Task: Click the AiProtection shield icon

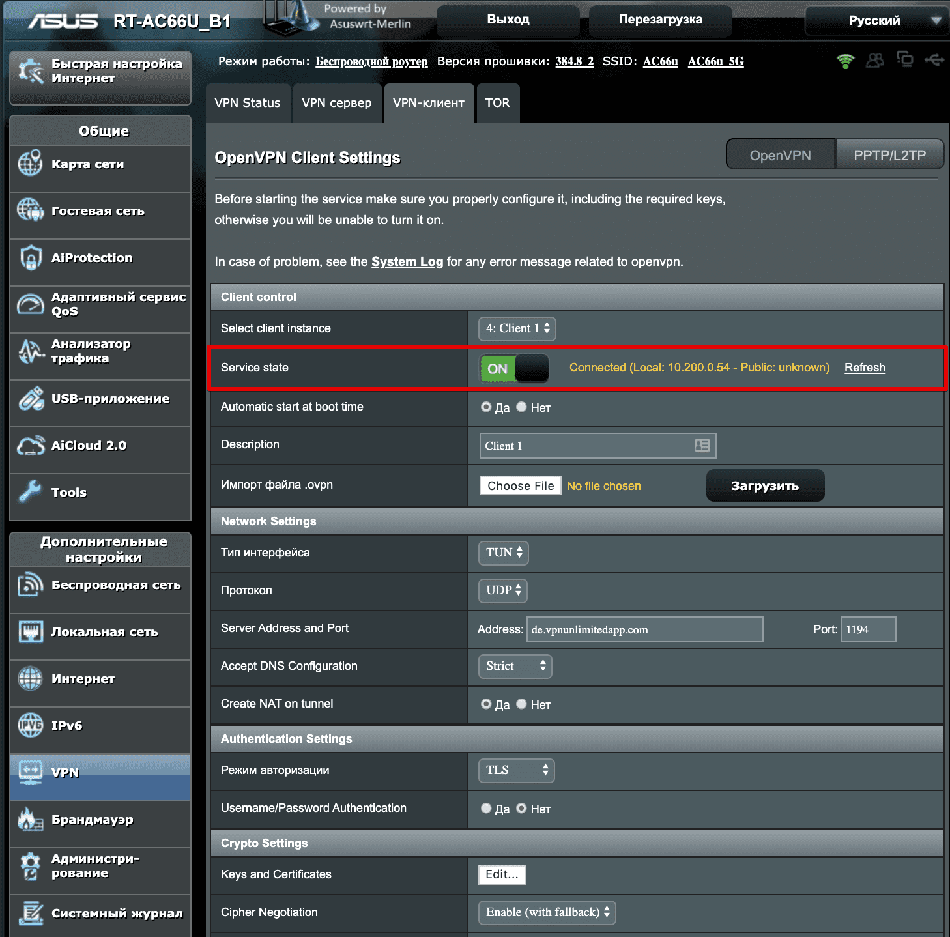Action: 31,258
